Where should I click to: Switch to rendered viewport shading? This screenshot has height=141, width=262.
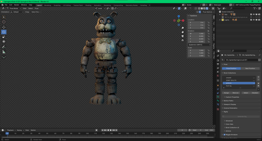click(x=207, y=8)
